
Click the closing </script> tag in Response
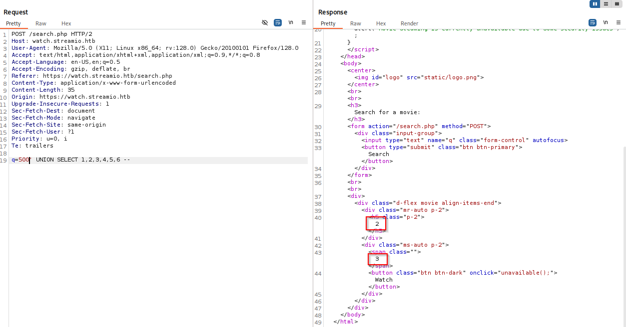[x=363, y=49]
